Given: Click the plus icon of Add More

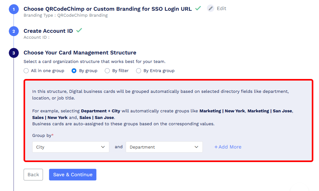Looking at the screenshot, I should click(x=216, y=147).
